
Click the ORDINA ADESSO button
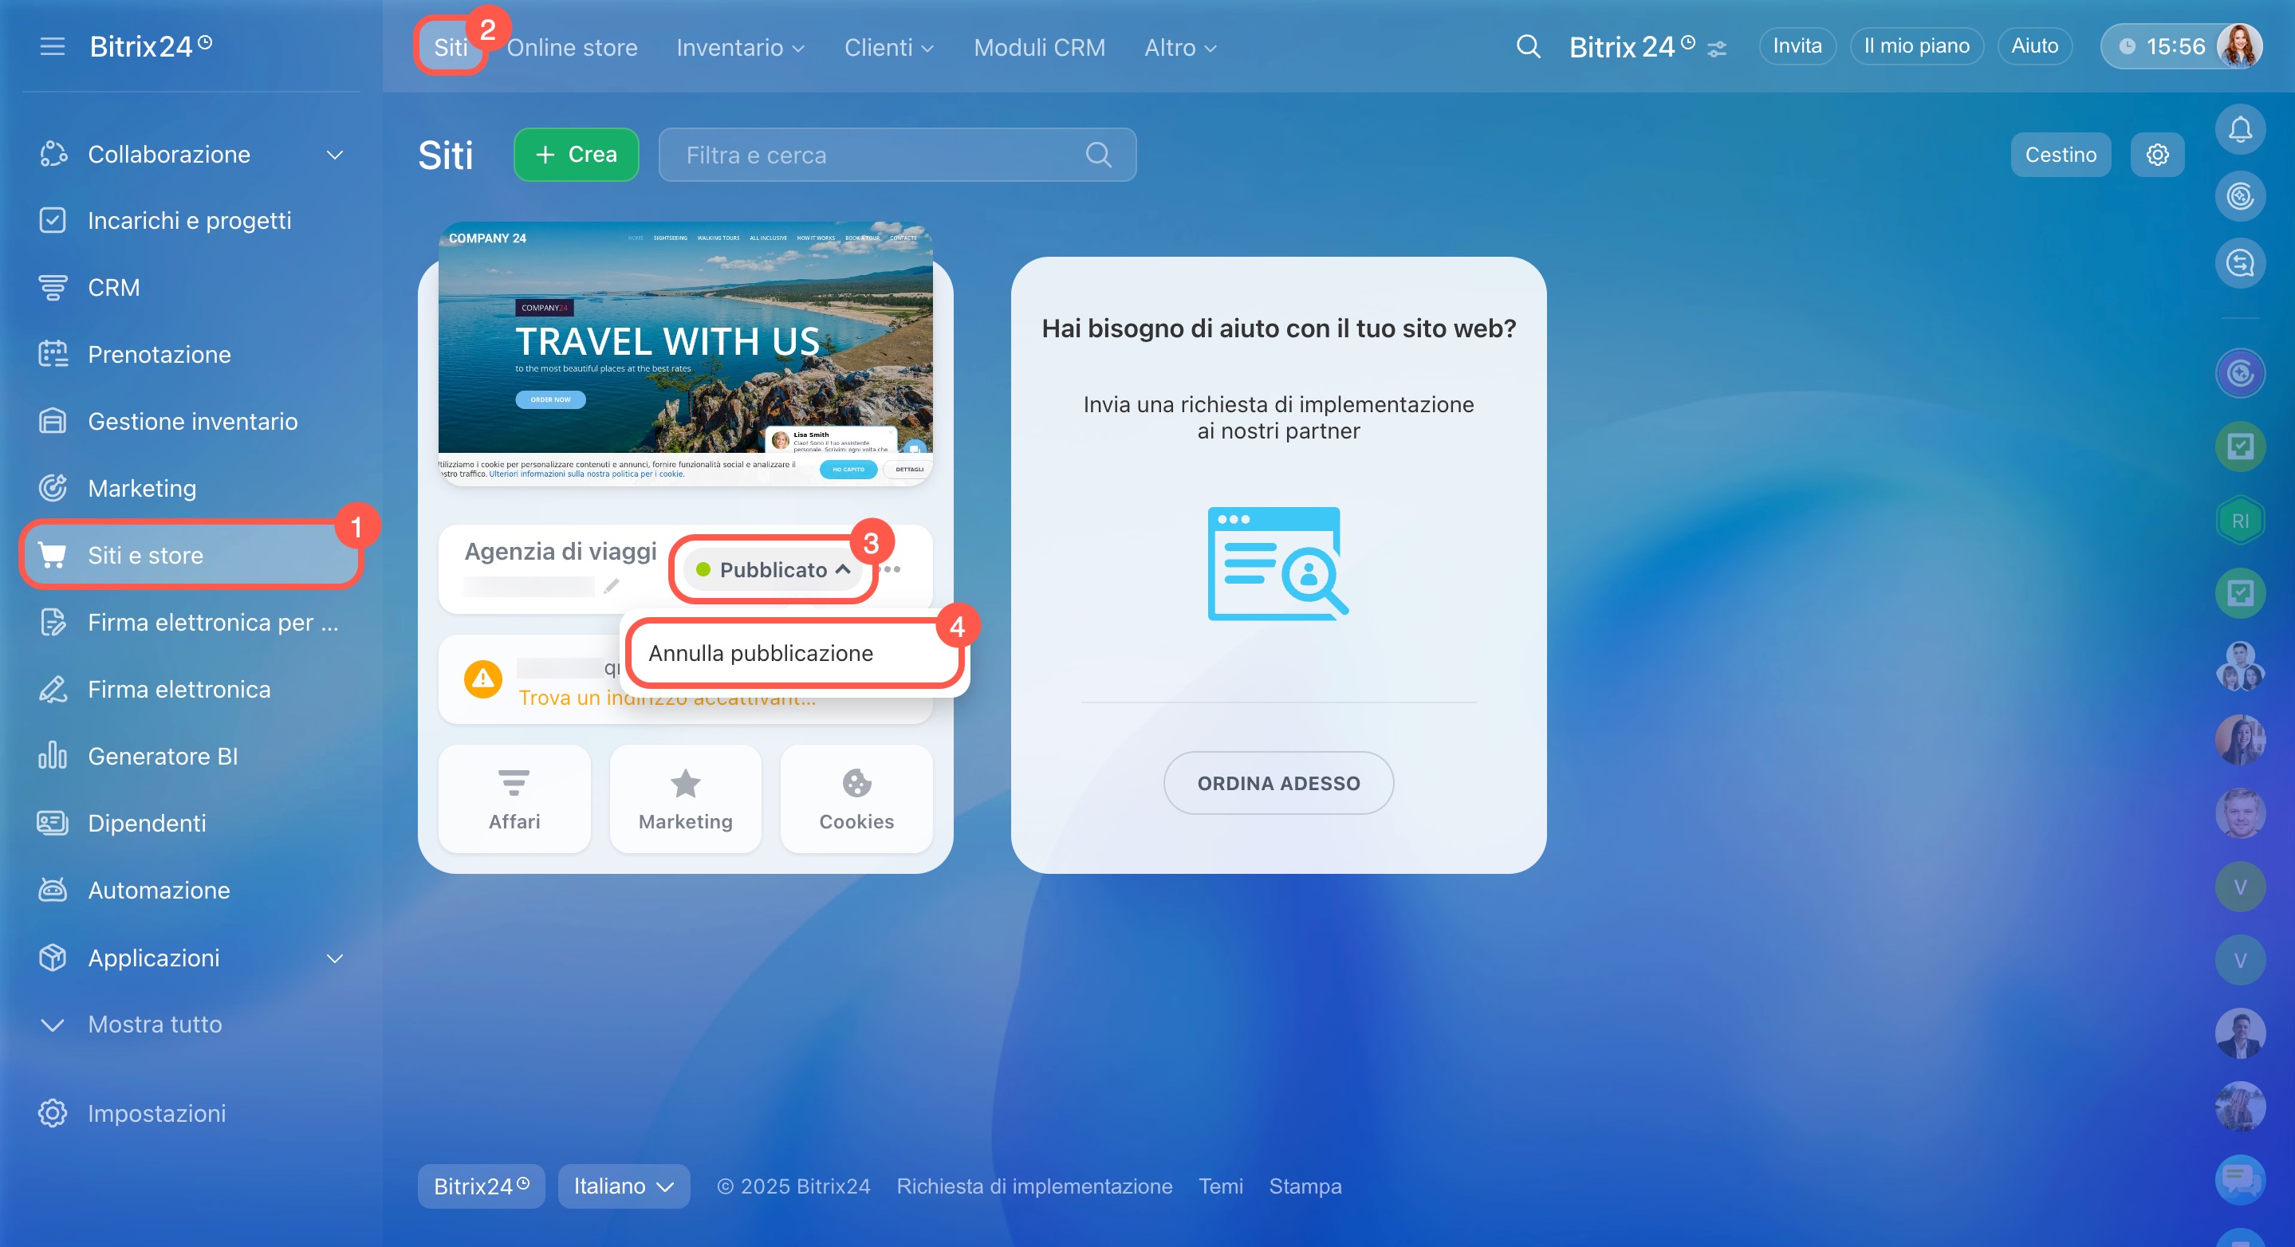click(1277, 783)
